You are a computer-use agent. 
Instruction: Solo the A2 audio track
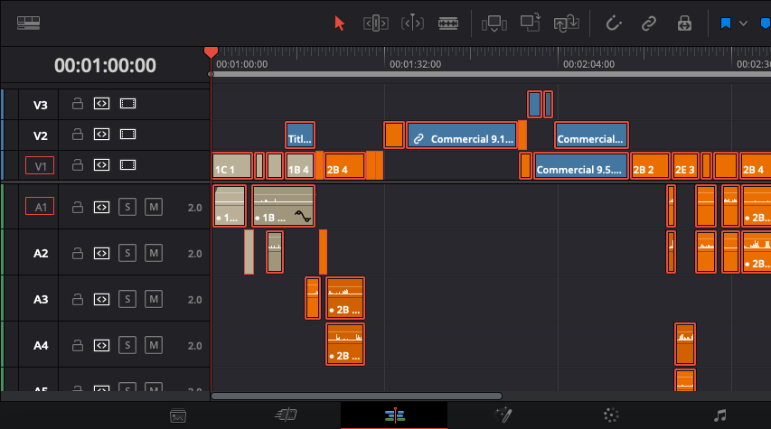point(127,253)
